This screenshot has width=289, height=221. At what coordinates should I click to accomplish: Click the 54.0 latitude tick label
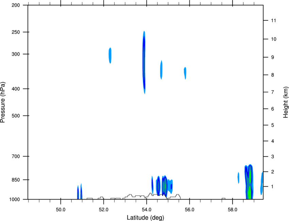(147, 210)
